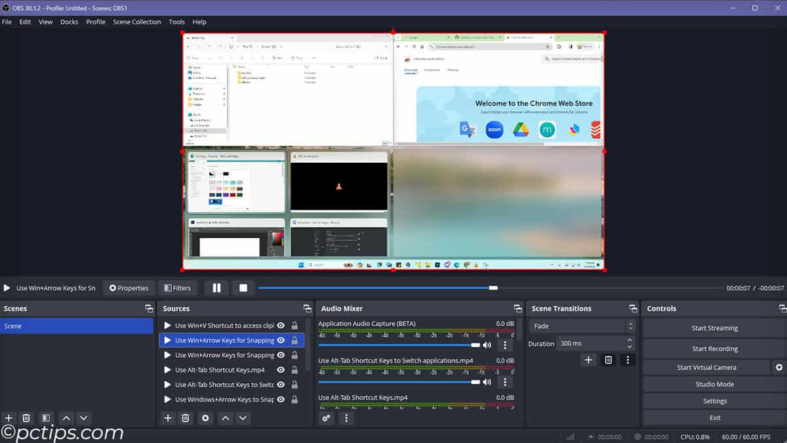Pause media playback with the pause icon
The image size is (787, 443).
point(216,287)
